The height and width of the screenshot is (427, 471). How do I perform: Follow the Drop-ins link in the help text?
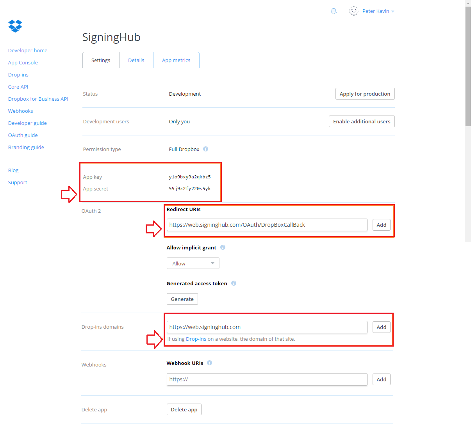(x=196, y=339)
